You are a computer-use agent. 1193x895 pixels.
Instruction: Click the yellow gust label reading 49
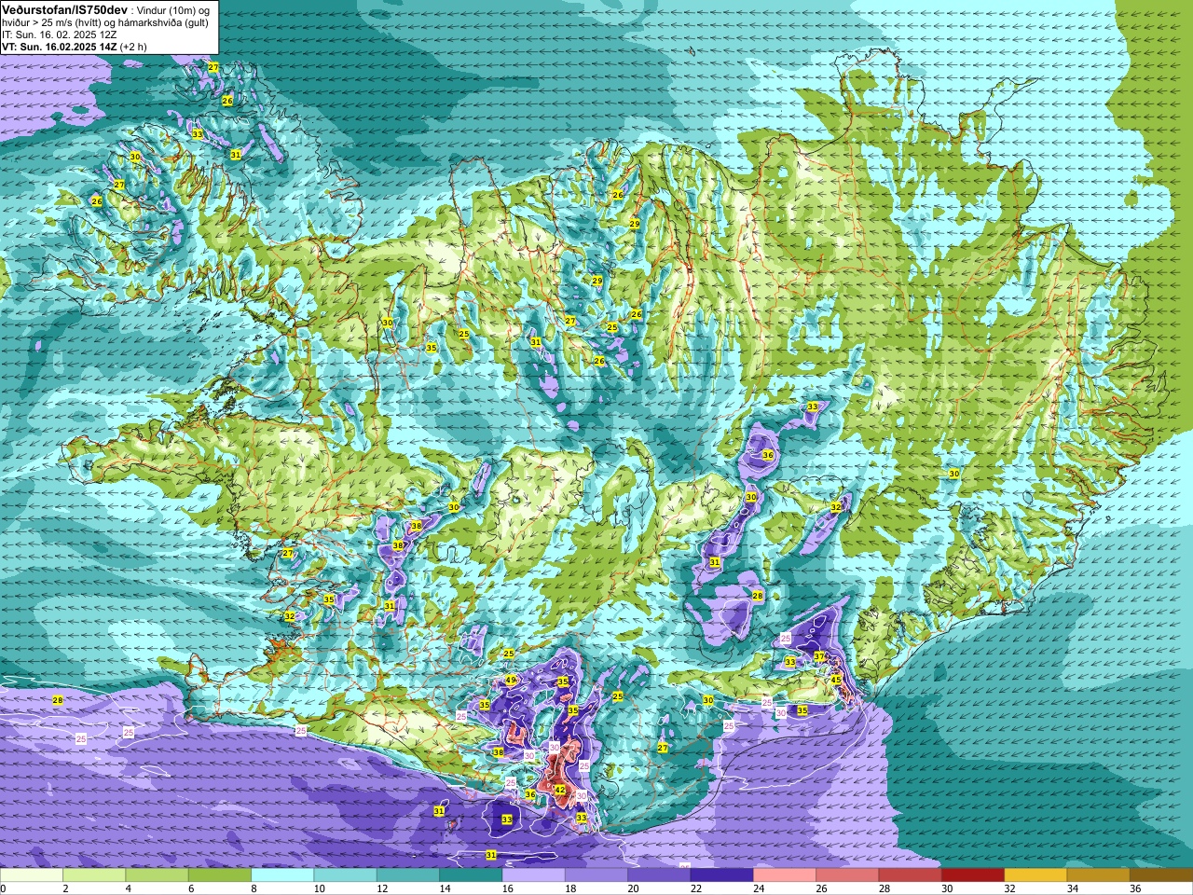coord(511,681)
